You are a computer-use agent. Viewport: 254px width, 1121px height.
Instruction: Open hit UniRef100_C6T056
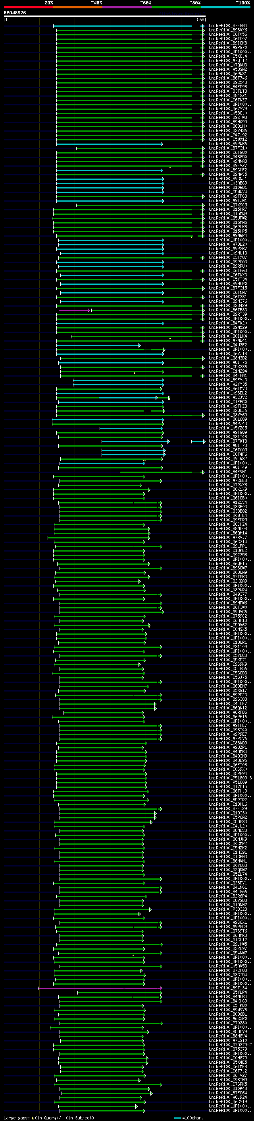228,34
